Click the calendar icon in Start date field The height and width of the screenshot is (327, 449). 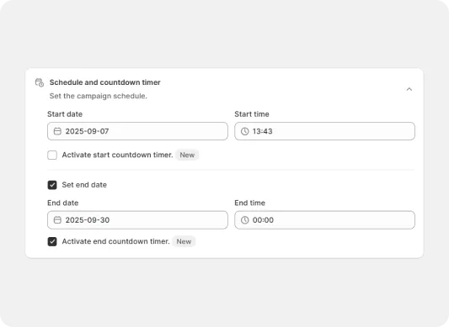(x=57, y=131)
